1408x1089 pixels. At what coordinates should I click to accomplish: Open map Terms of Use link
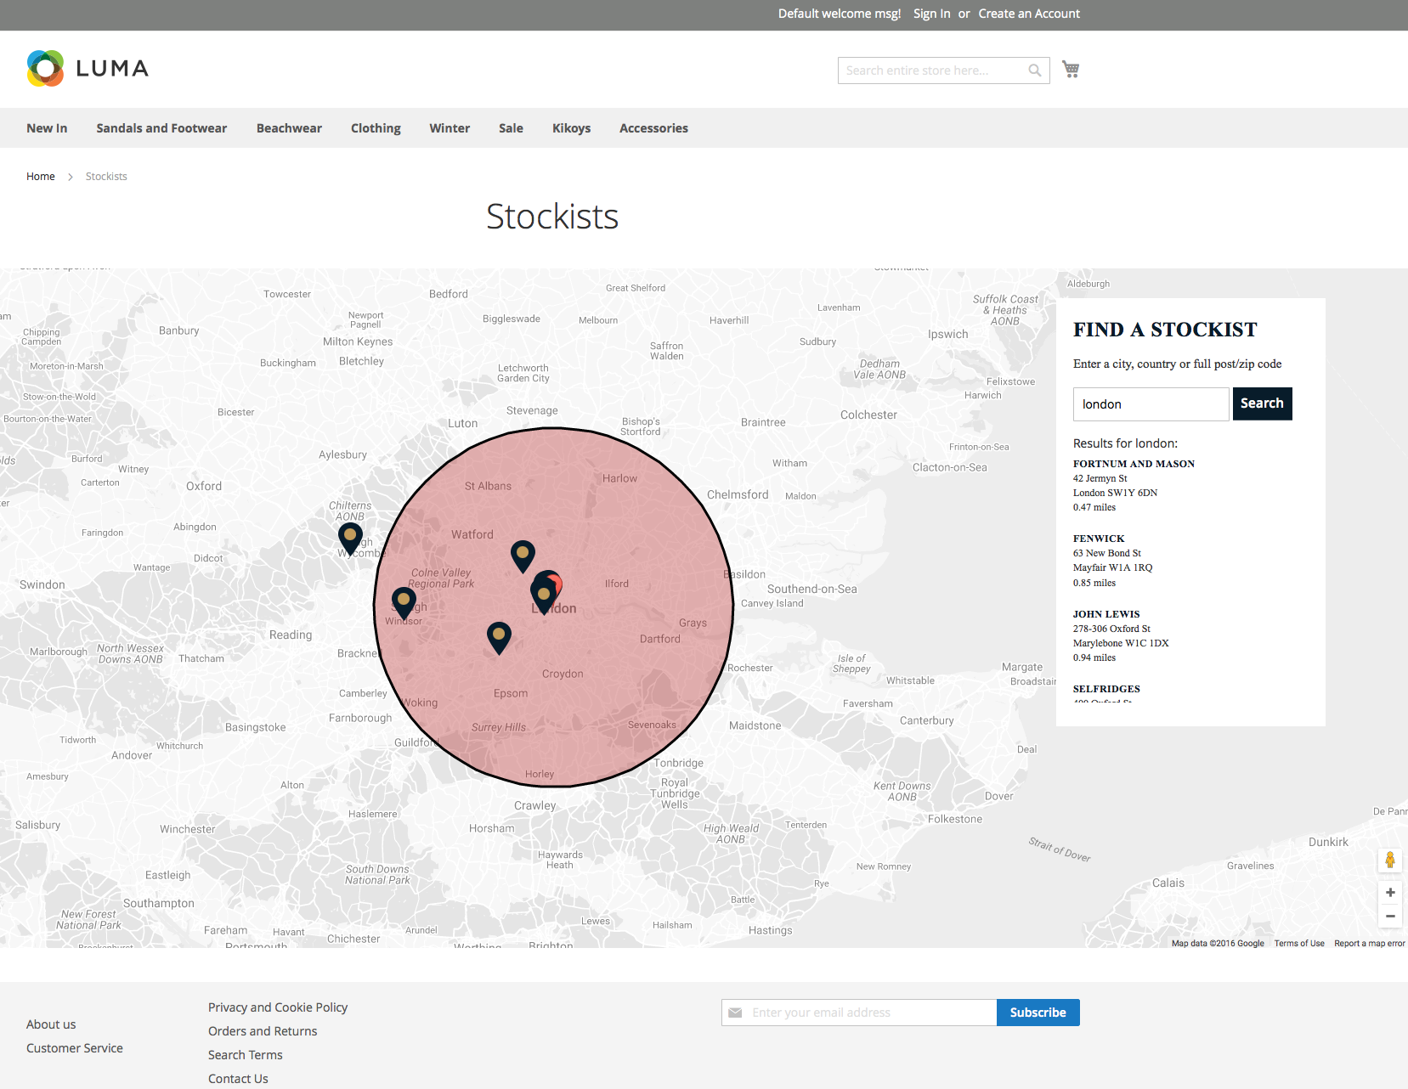click(1299, 944)
